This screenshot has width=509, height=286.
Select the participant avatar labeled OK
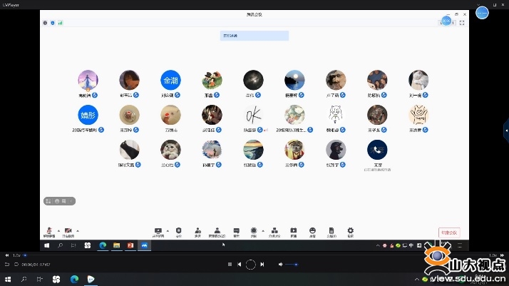[x=253, y=115]
